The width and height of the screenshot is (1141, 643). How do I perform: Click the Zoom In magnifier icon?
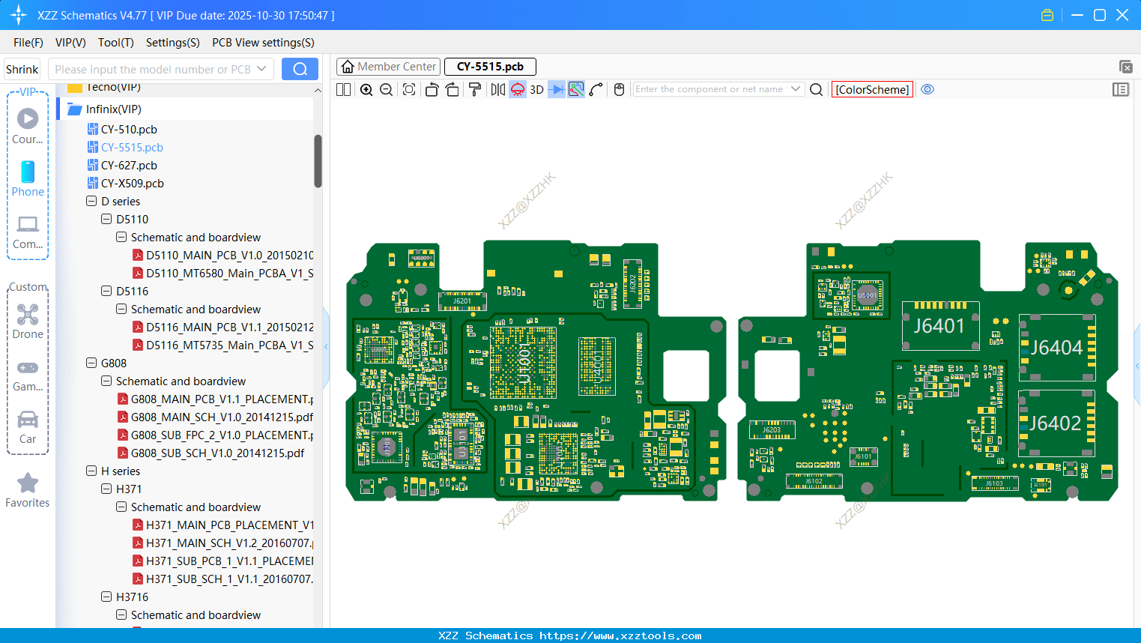tap(366, 89)
